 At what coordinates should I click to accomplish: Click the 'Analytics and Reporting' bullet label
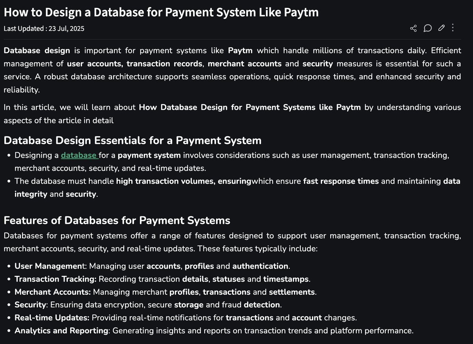(x=61, y=331)
